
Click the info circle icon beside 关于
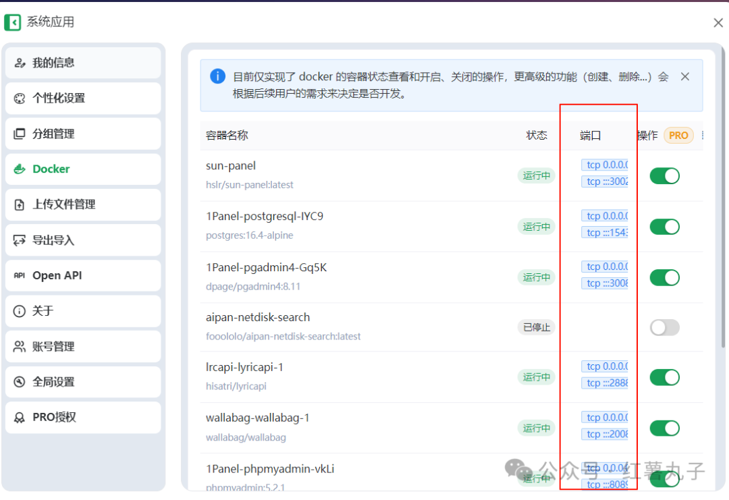[20, 311]
